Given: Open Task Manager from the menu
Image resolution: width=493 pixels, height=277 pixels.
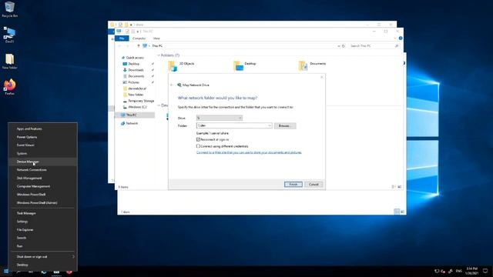Looking at the screenshot, I should 42,213.
